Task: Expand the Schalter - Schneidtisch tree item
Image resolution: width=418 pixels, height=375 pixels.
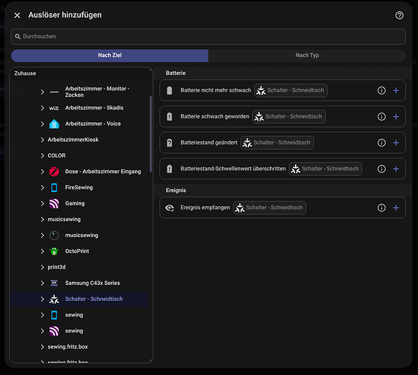Action: (x=42, y=299)
